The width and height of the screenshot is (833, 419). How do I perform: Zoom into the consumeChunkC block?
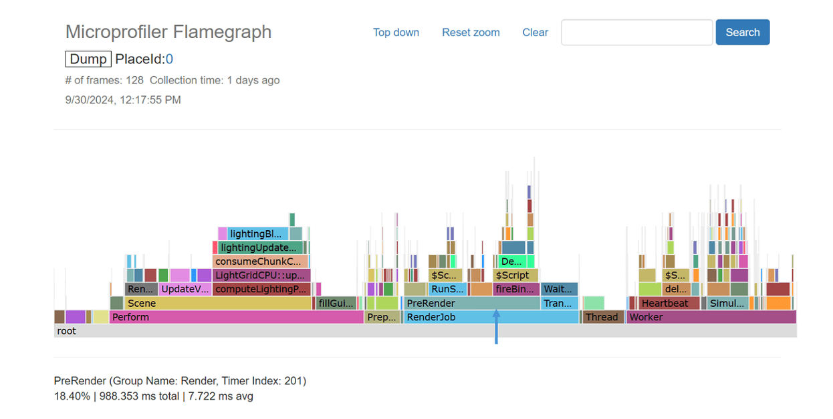pos(260,261)
